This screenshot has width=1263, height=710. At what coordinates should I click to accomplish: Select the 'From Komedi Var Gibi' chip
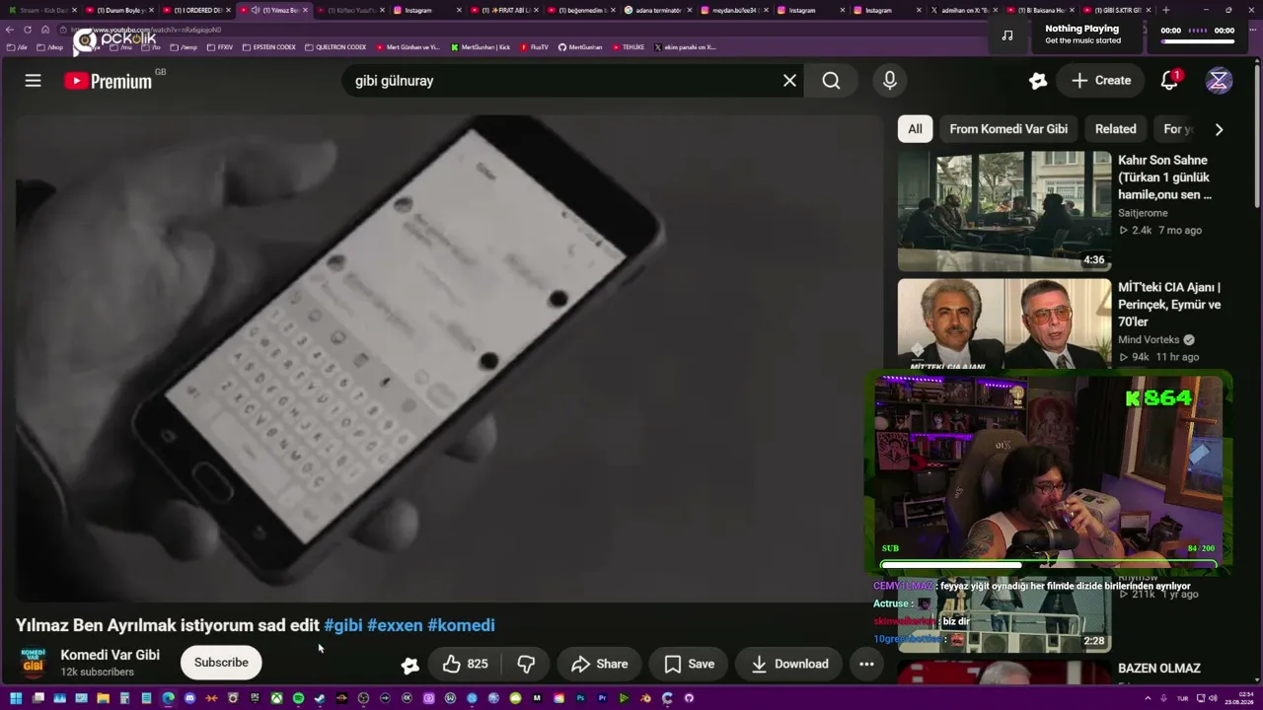pyautogui.click(x=1008, y=129)
